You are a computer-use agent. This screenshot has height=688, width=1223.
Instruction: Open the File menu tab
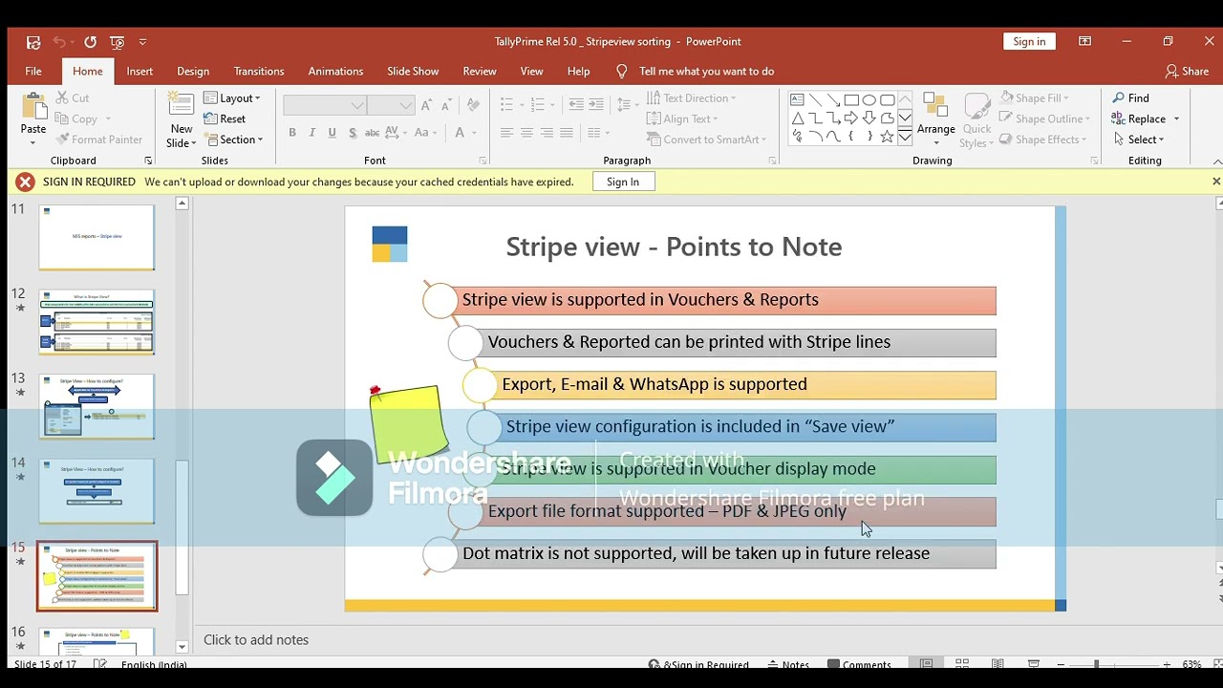pyautogui.click(x=33, y=71)
